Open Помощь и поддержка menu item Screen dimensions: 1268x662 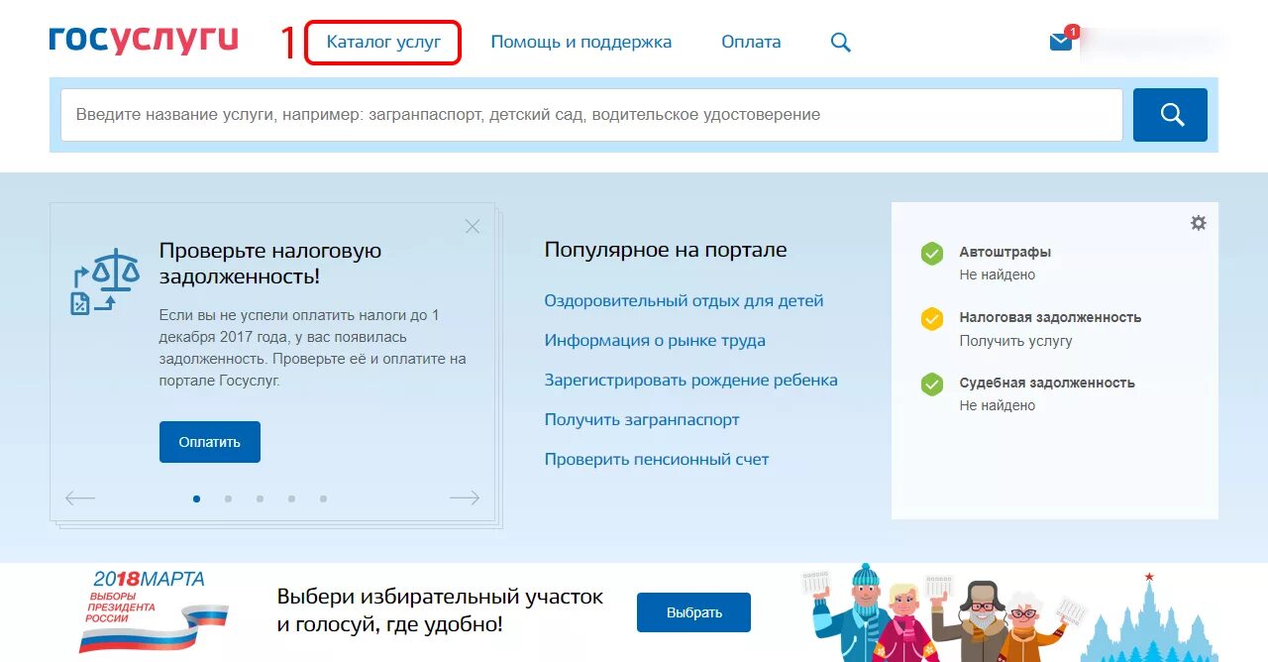(x=581, y=42)
